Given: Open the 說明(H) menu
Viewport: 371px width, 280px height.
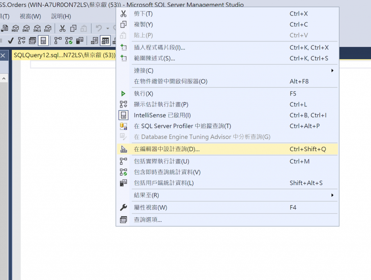Looking at the screenshot, I should click(61, 16).
